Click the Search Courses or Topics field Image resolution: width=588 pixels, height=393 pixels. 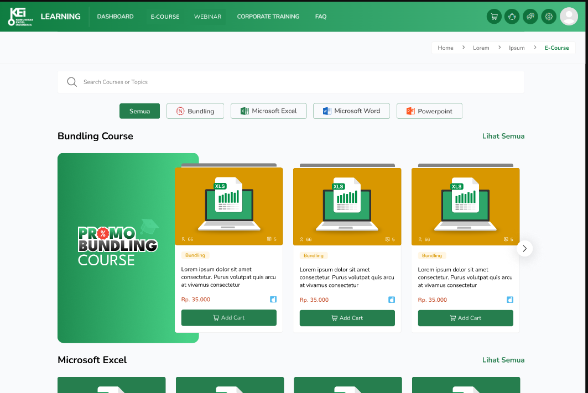[x=299, y=82]
